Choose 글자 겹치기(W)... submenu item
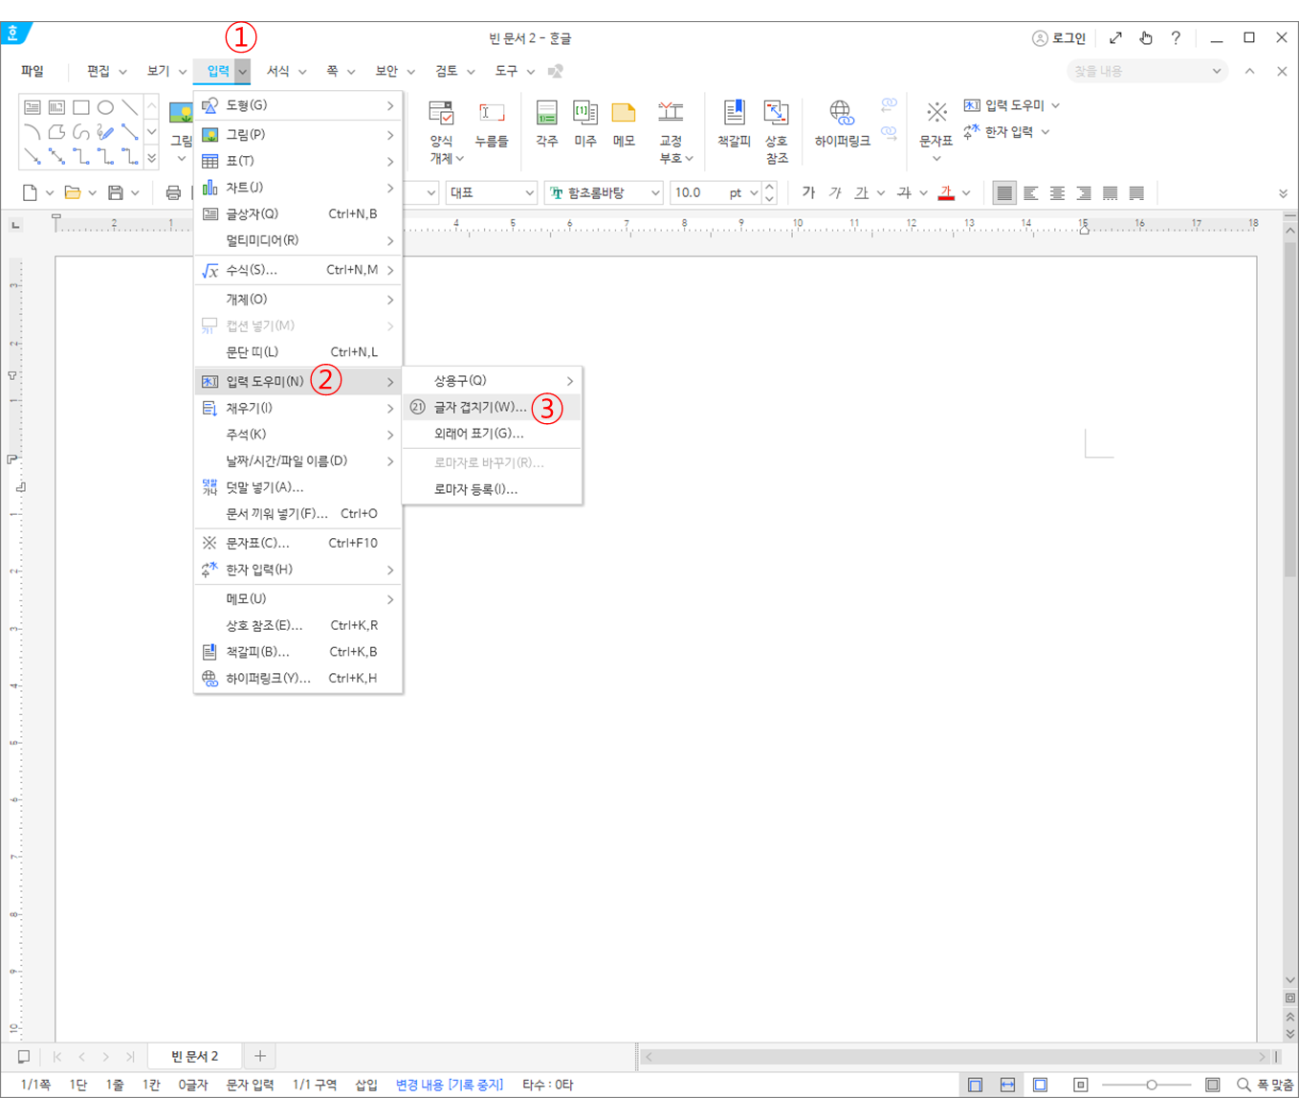This screenshot has width=1299, height=1098. click(x=492, y=407)
